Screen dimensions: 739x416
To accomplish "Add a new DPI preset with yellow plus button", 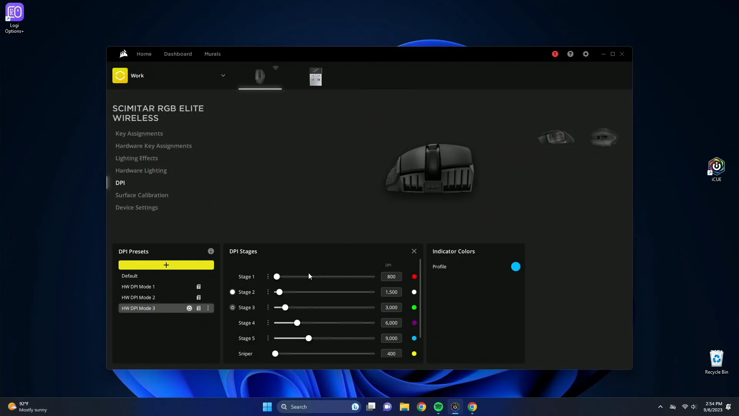I will pos(166,265).
